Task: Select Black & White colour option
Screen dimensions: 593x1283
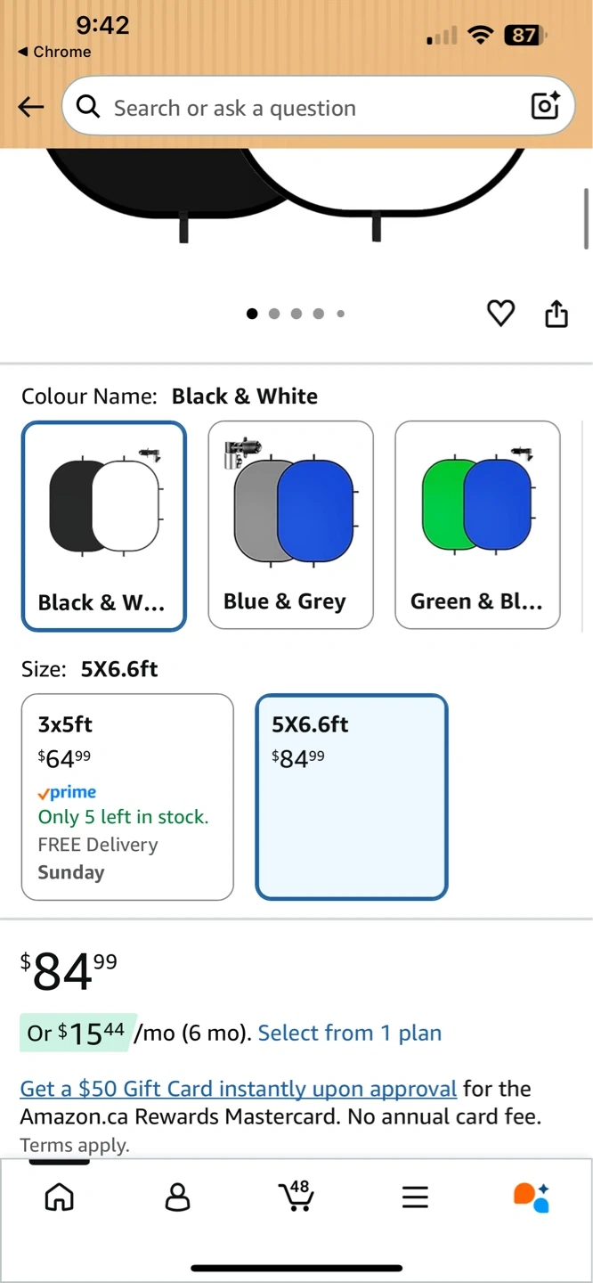Action: click(x=104, y=526)
